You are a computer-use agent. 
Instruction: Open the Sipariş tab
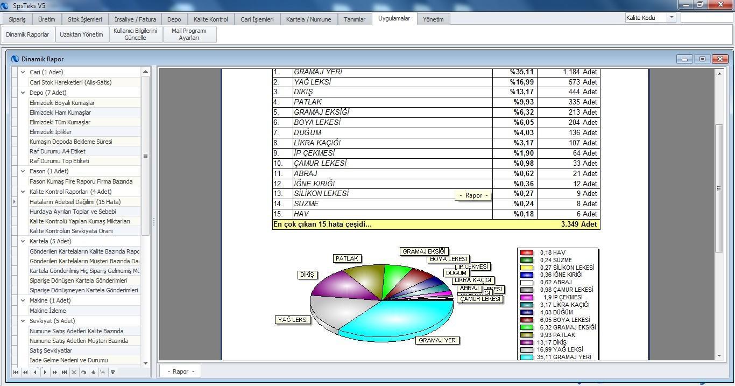(x=17, y=19)
